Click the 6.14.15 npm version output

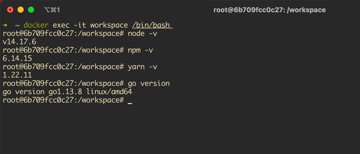(x=17, y=59)
